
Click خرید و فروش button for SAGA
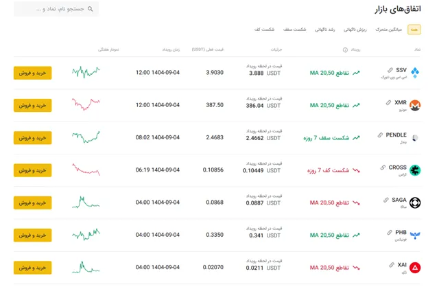click(x=32, y=203)
